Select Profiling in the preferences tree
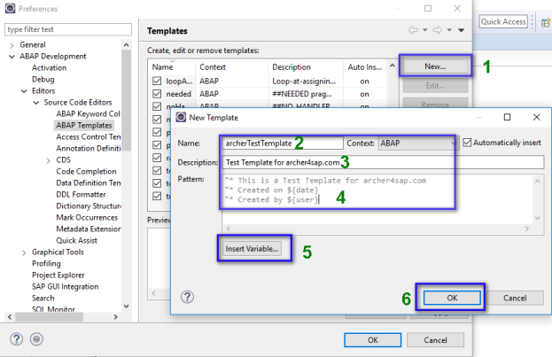 pos(46,264)
